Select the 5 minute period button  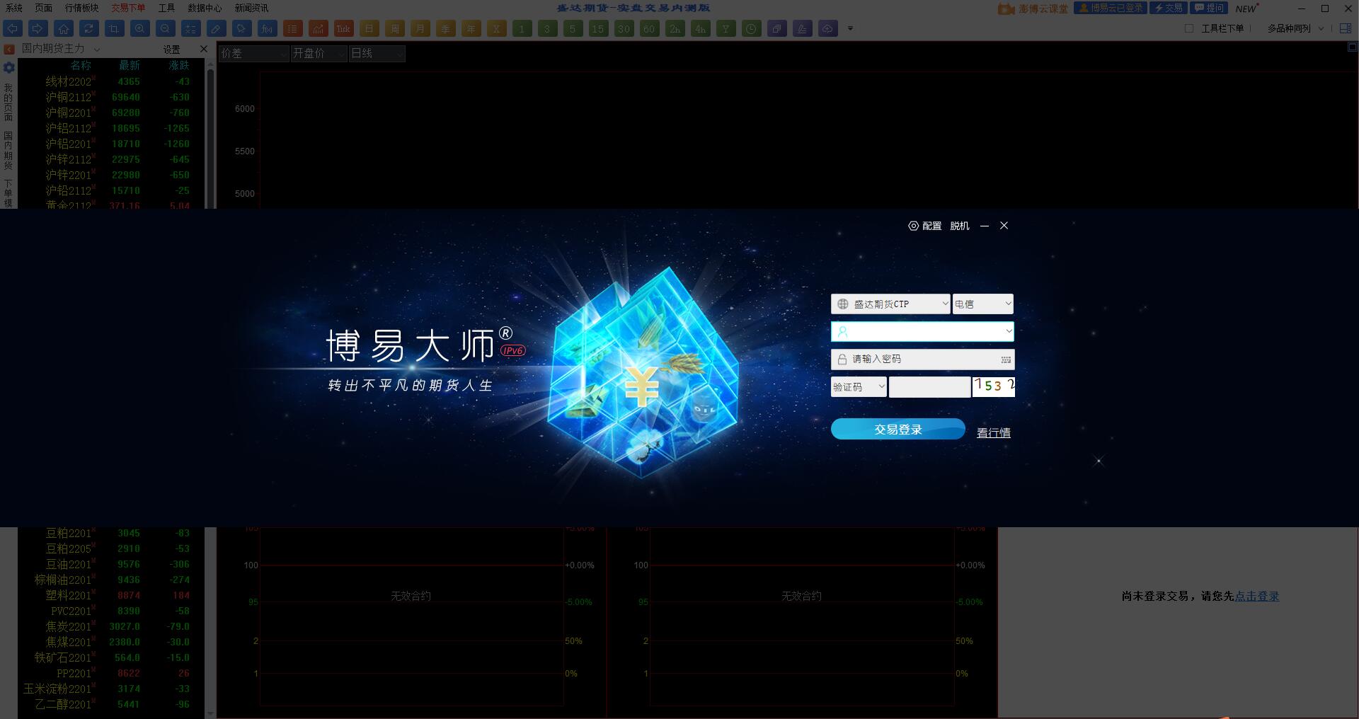pos(573,28)
